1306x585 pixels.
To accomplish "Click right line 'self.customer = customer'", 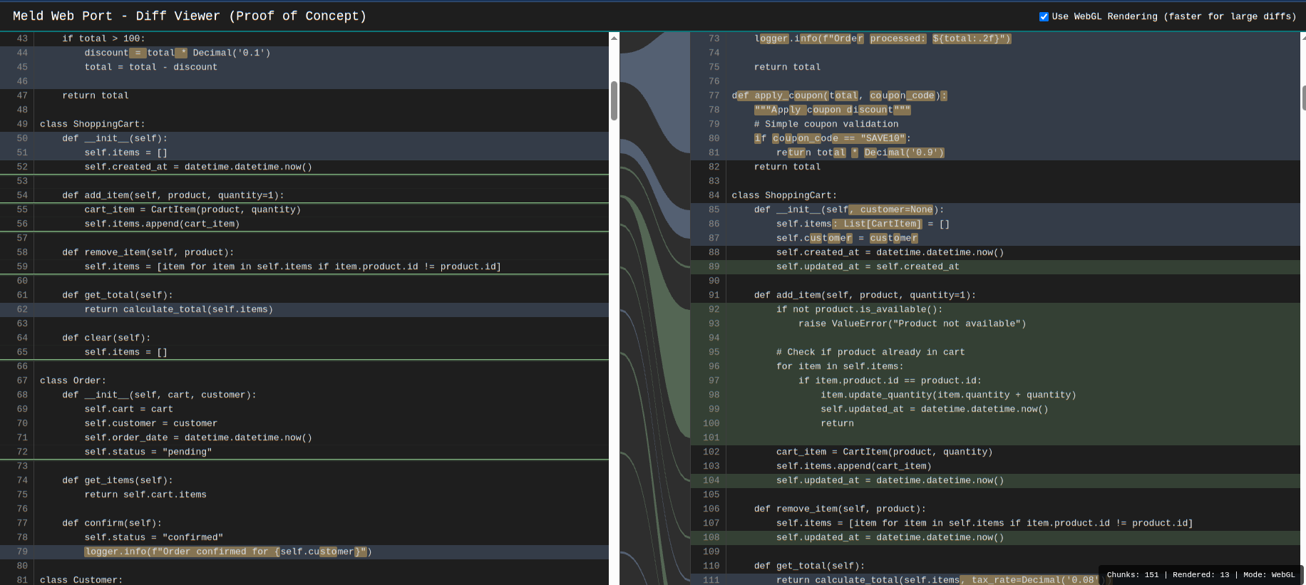I will [x=848, y=238].
